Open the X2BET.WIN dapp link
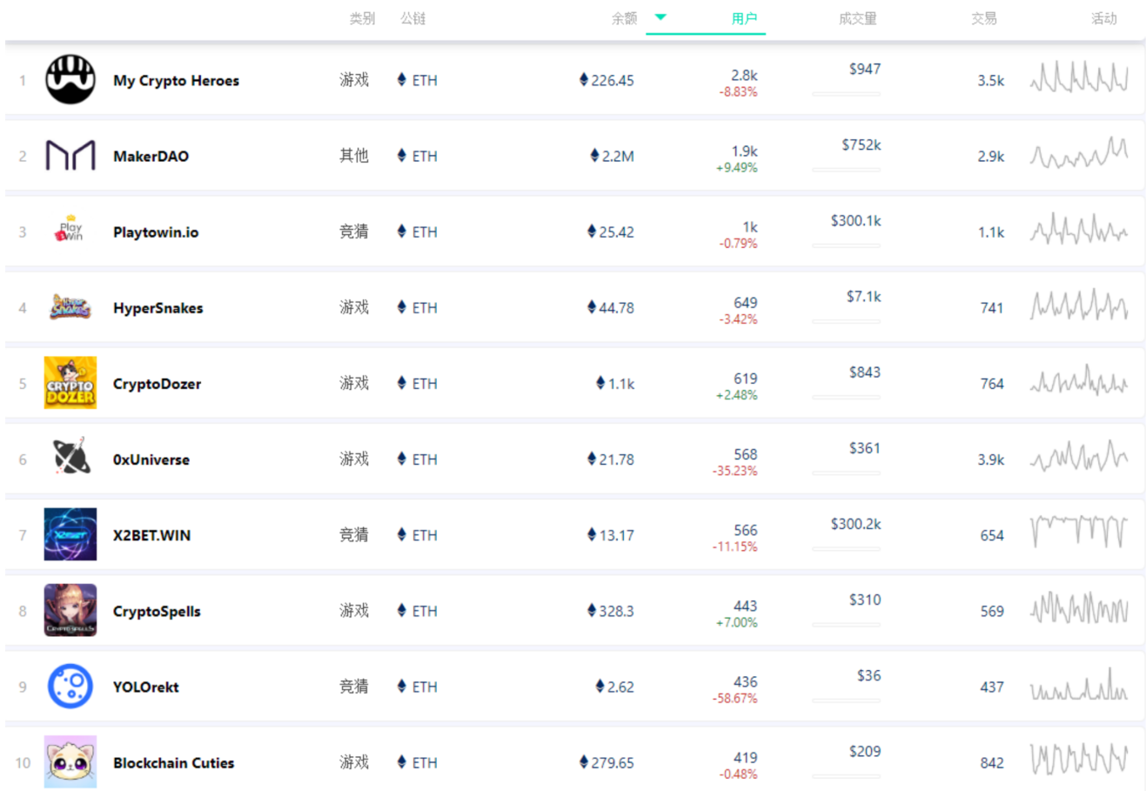1146x791 pixels. [x=151, y=534]
